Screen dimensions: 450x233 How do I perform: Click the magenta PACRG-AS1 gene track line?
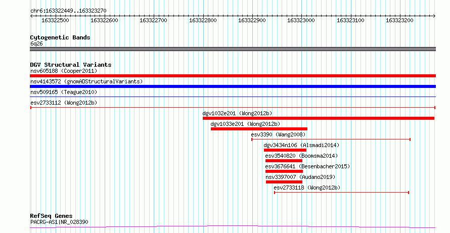233,227
